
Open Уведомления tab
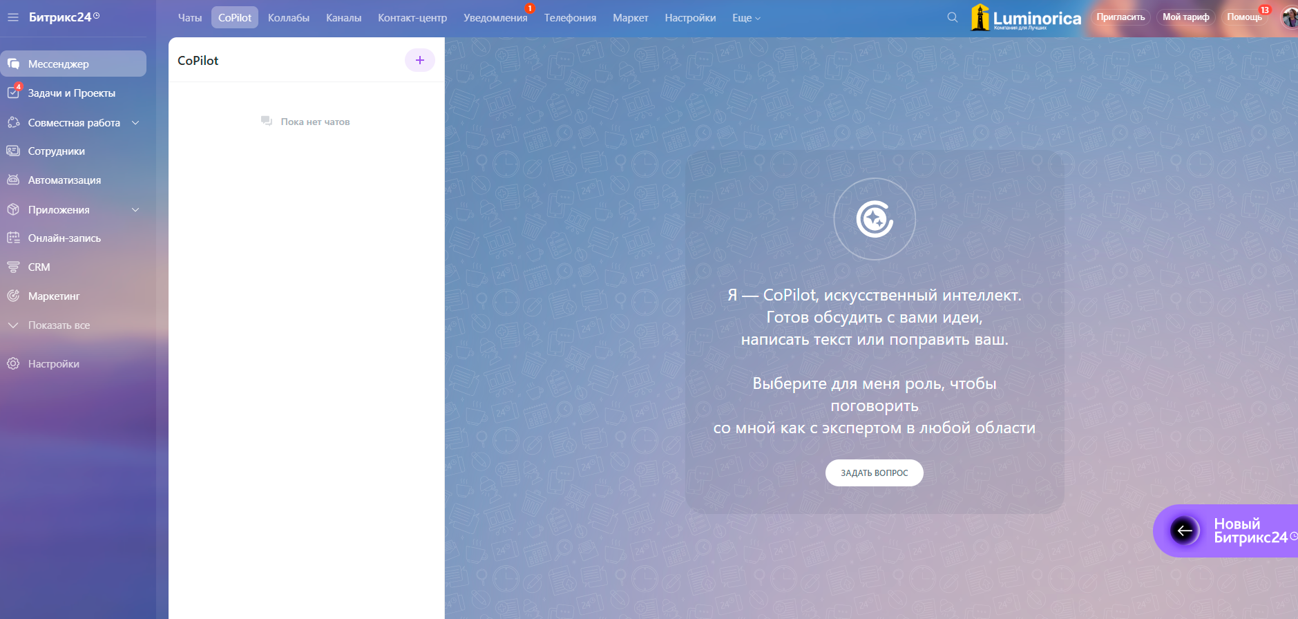tap(495, 18)
